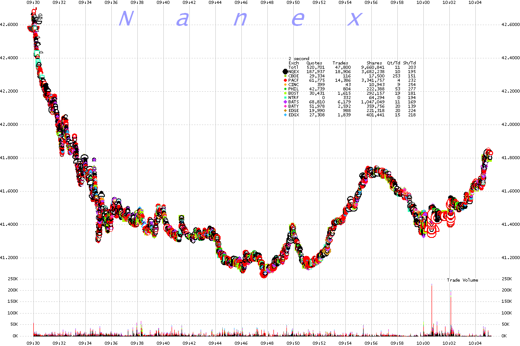Click the brown EDGE diamond legend marker
520x346 pixels.
click(x=285, y=111)
